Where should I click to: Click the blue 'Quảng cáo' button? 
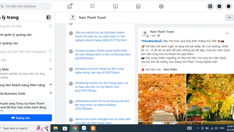25,118
